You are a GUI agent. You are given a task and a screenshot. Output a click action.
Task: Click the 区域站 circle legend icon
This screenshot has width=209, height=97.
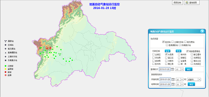6,45
